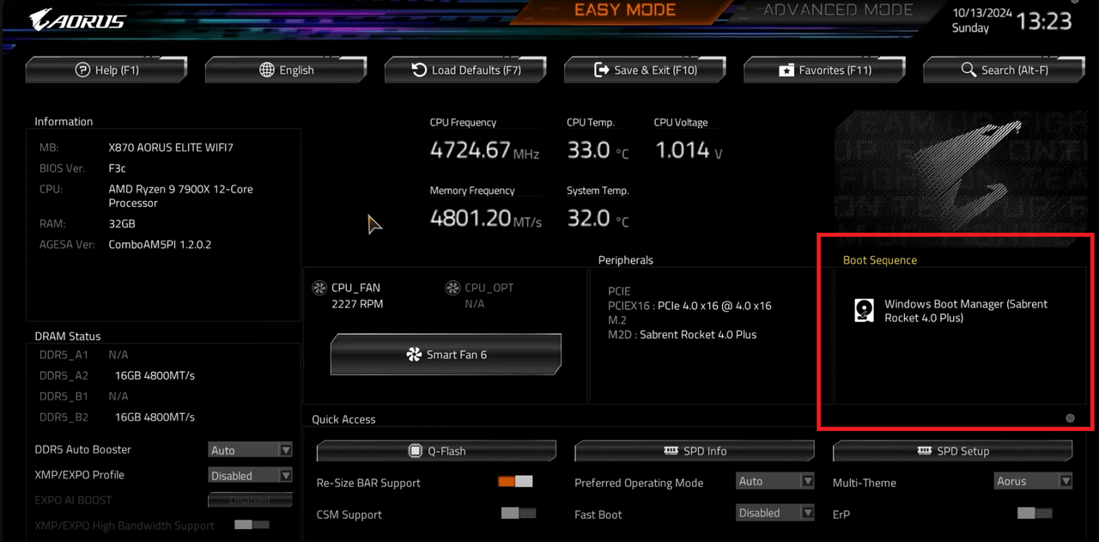The height and width of the screenshot is (542, 1099).
Task: Click Load Defaults (F7)
Action: click(x=465, y=70)
